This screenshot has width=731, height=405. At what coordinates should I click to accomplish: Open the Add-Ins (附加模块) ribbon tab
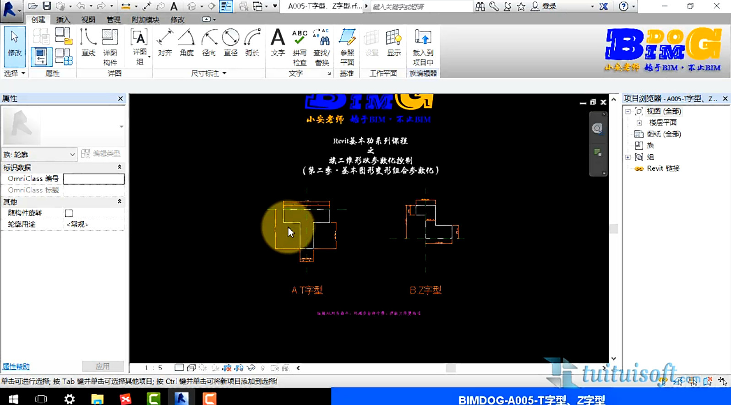[x=146, y=20]
